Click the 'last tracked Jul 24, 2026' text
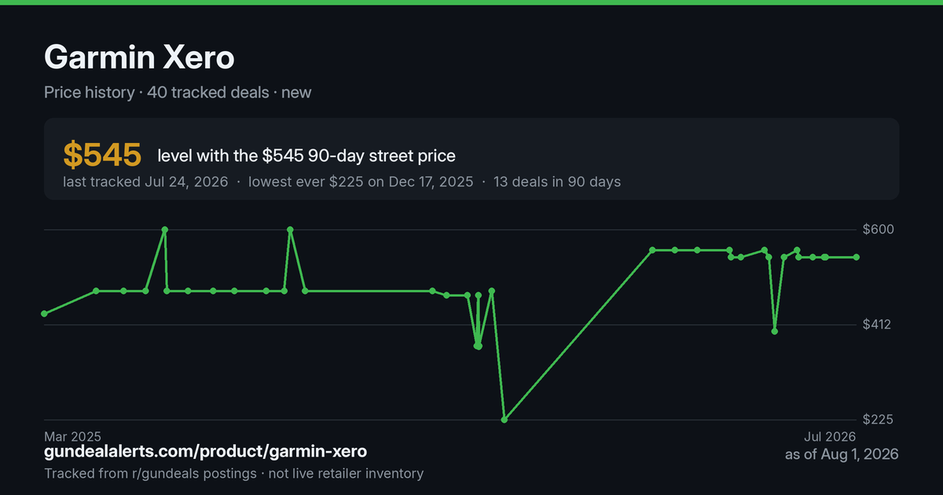 [x=145, y=181]
